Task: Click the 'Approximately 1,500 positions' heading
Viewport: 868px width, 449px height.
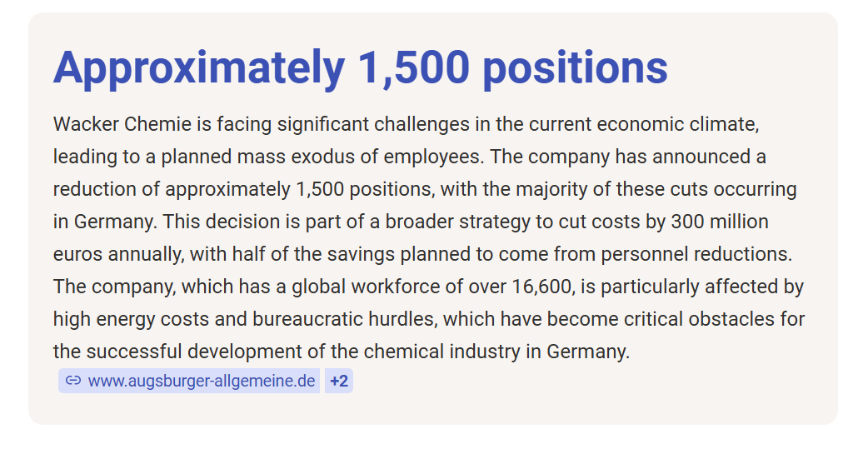Action: click(x=360, y=67)
